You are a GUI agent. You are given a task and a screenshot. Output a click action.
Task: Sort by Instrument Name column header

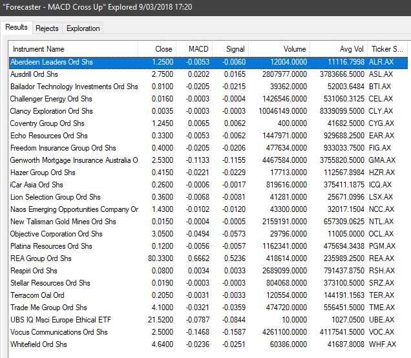click(73, 49)
